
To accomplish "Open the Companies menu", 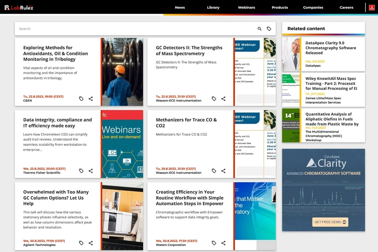I will coord(313,7).
